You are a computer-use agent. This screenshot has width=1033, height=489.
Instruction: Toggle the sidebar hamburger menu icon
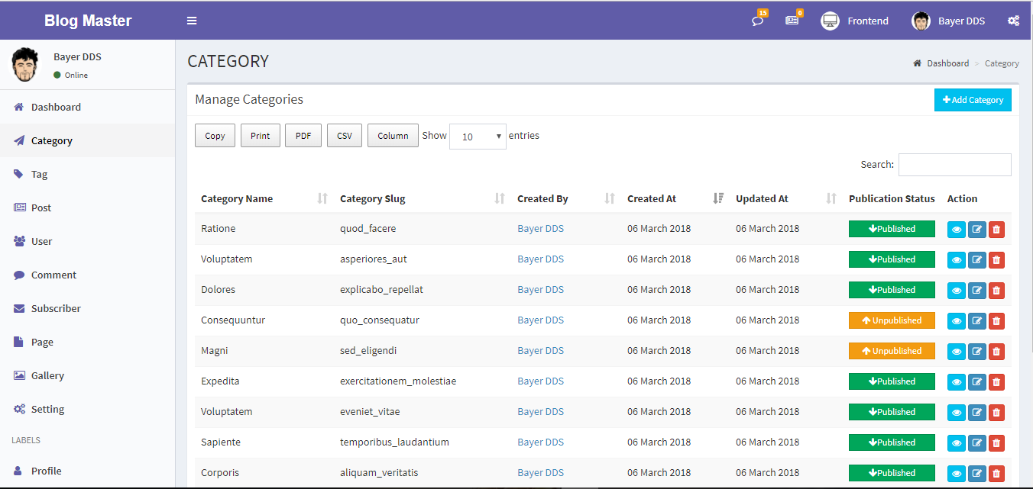click(192, 21)
